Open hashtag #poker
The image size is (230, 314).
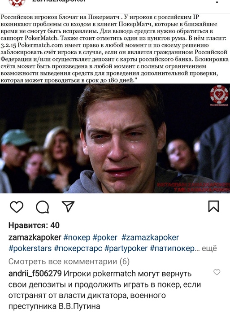(105, 237)
